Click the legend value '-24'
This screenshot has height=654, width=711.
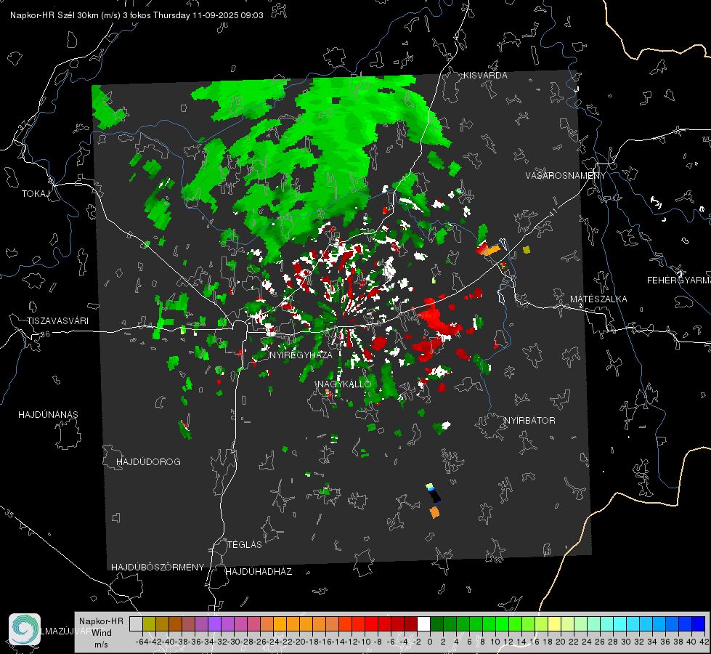pos(273,642)
